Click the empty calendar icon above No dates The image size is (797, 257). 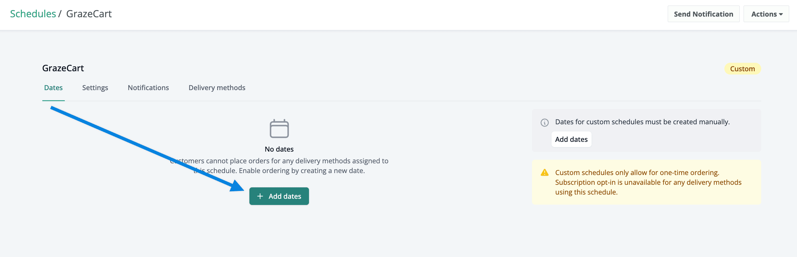(x=279, y=128)
